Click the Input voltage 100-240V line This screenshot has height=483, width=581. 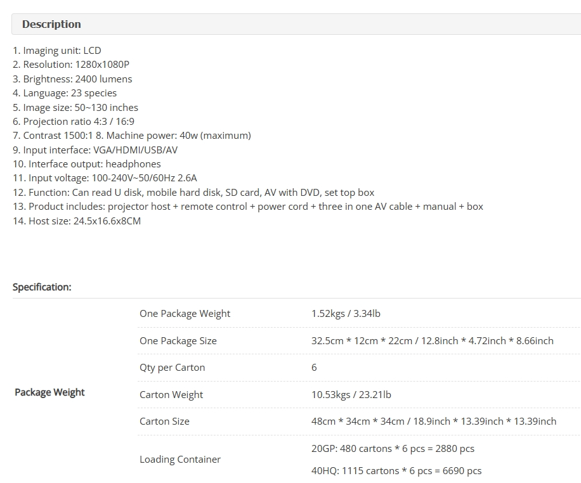pos(105,178)
